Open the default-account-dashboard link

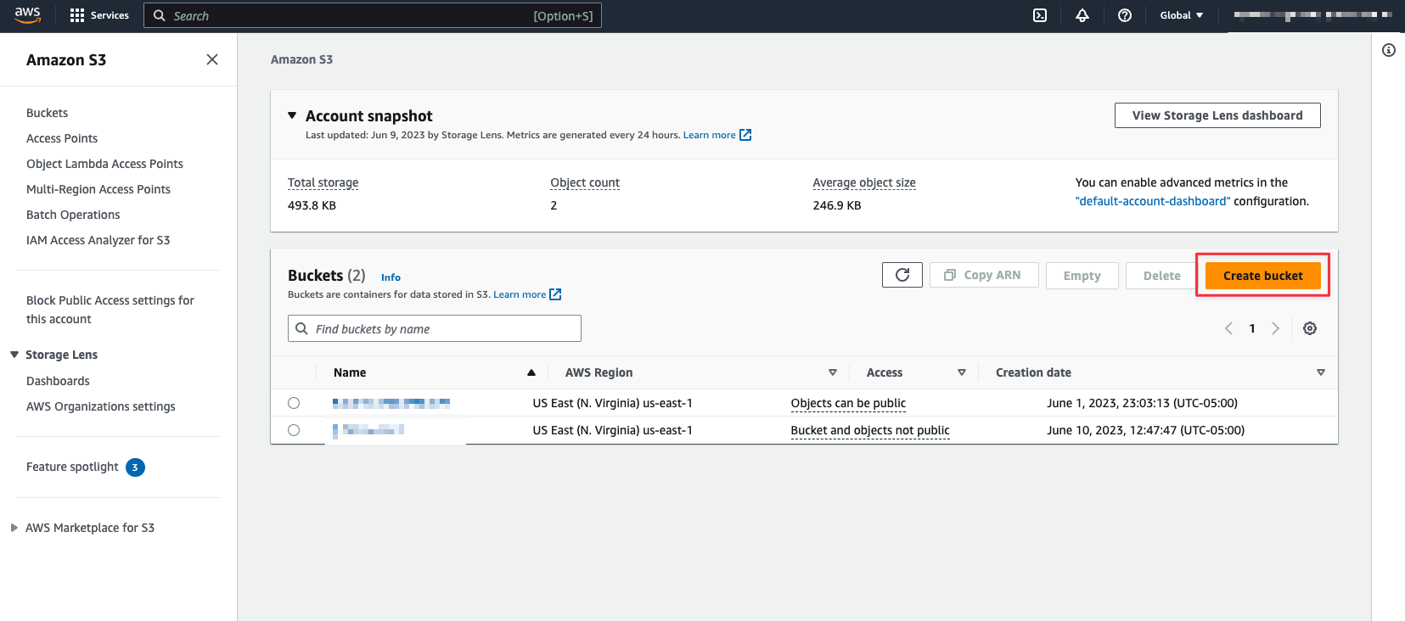point(1153,201)
